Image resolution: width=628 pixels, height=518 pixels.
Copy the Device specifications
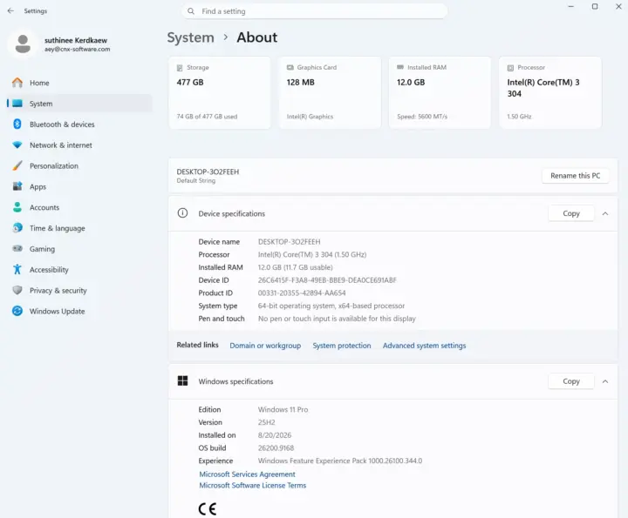click(571, 213)
